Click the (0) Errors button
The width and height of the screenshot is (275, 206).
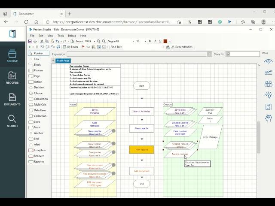point(70,47)
